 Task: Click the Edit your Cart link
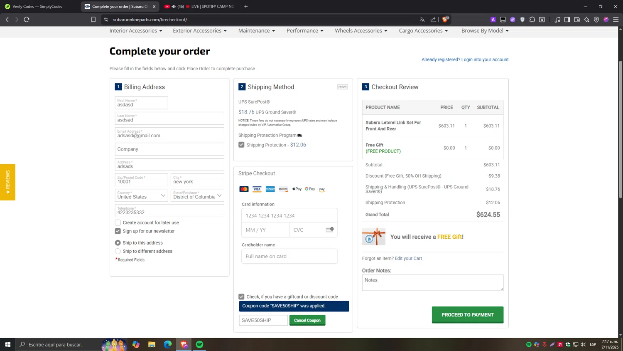(408, 258)
